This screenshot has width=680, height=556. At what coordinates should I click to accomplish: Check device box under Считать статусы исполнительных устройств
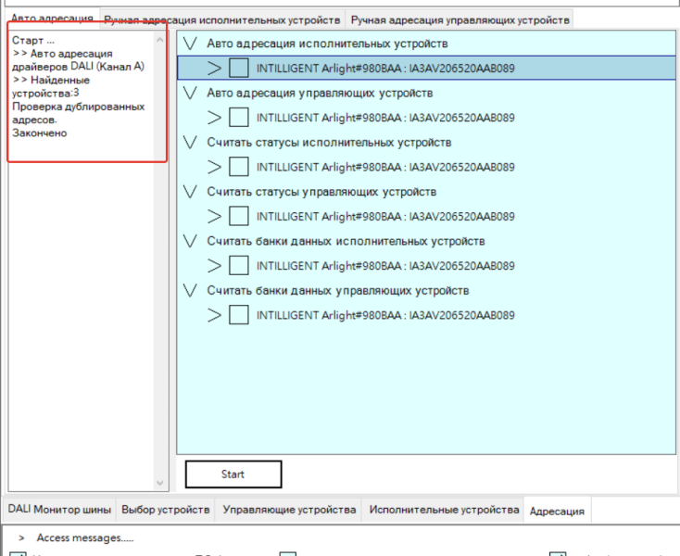[238, 167]
